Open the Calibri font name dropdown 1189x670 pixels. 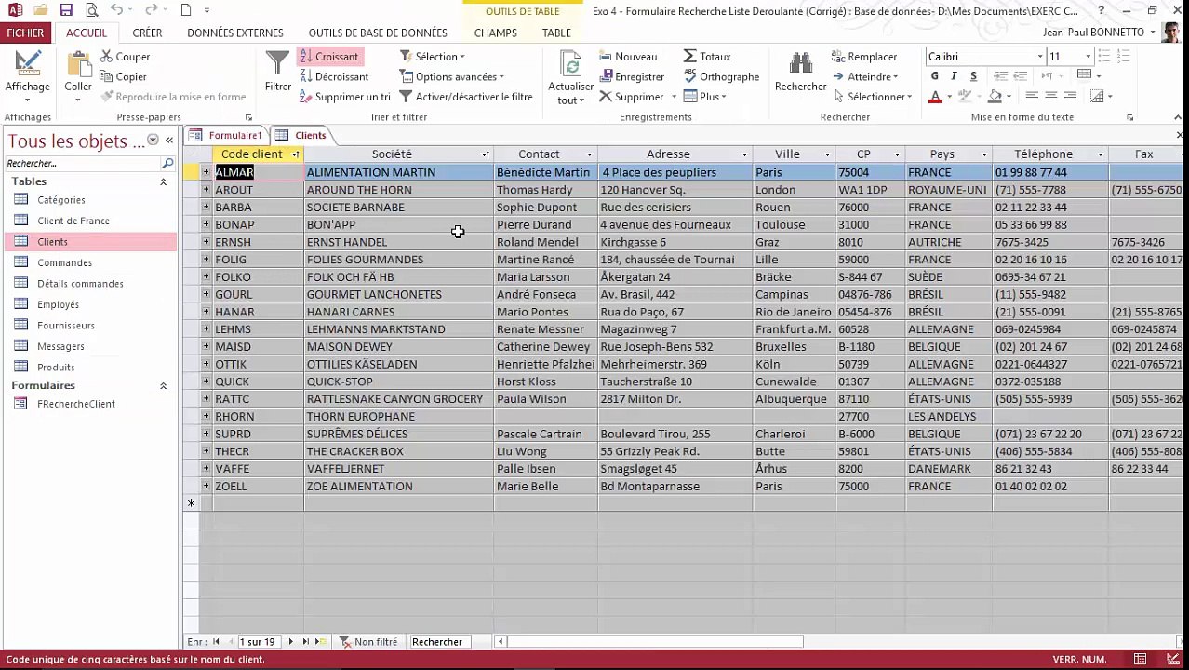point(1040,57)
